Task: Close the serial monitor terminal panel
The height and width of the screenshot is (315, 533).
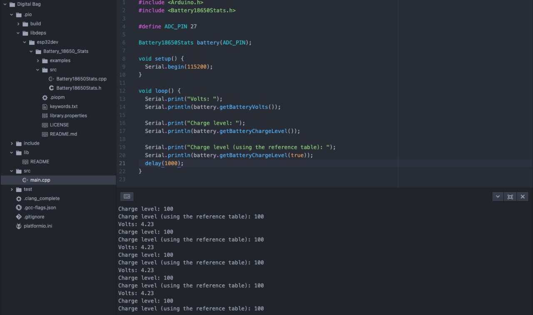Action: pyautogui.click(x=523, y=197)
